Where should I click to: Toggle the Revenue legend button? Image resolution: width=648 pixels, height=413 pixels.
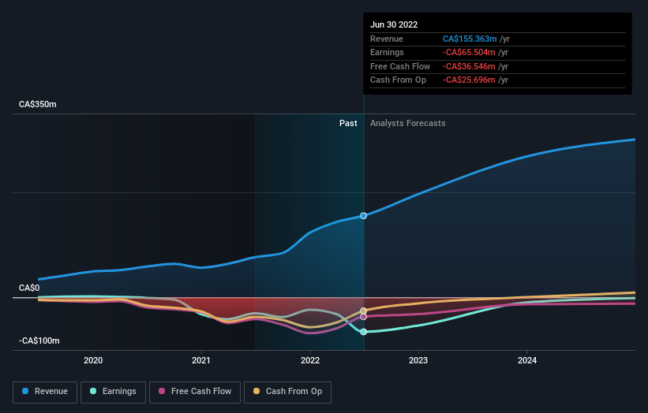click(45, 392)
